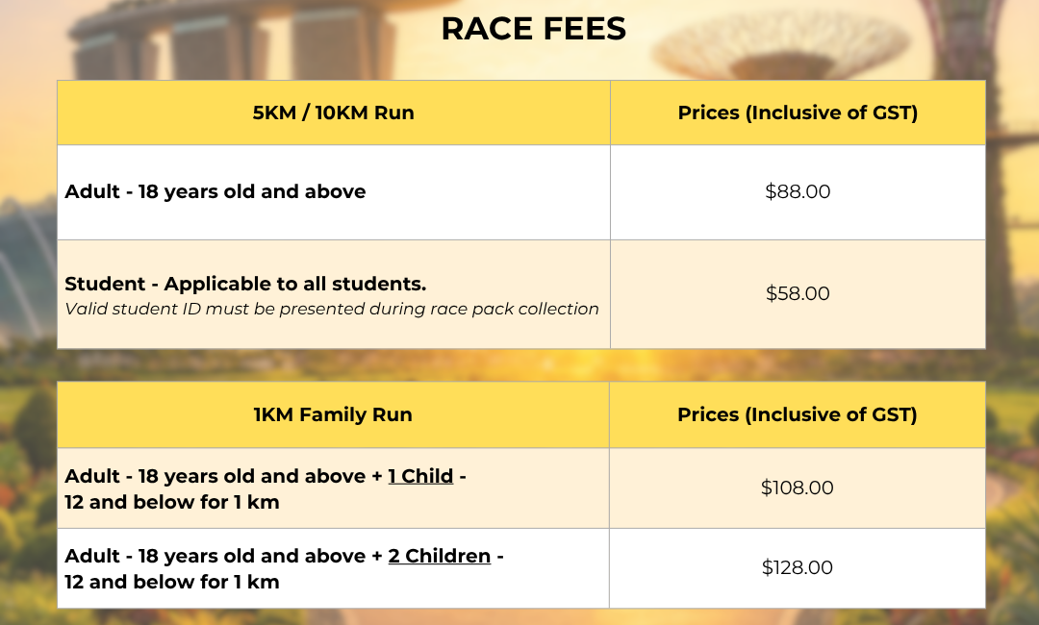Click the $108.00 family run price
The height and width of the screenshot is (625, 1039).
tap(798, 487)
